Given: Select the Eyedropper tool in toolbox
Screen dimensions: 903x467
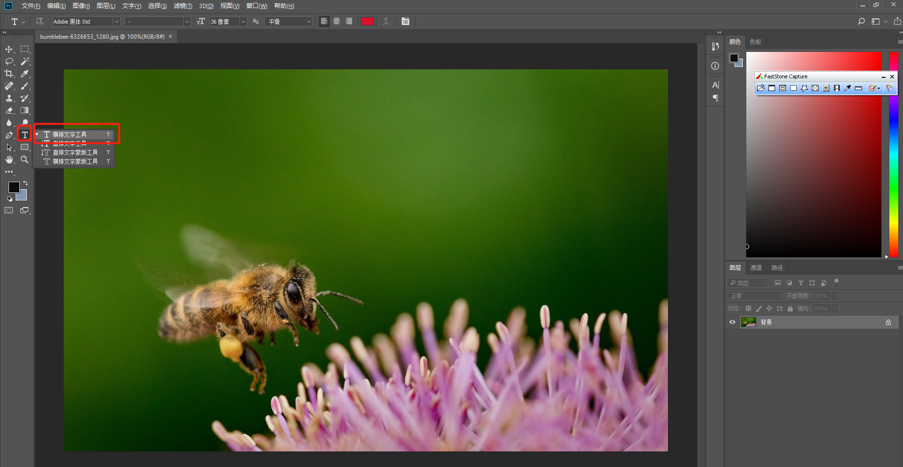Looking at the screenshot, I should [x=25, y=74].
